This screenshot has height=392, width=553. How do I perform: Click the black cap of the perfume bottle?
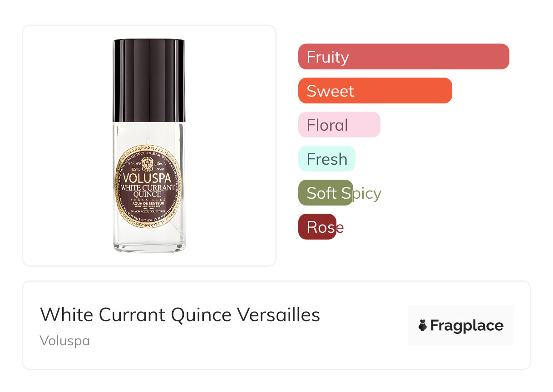[149, 81]
